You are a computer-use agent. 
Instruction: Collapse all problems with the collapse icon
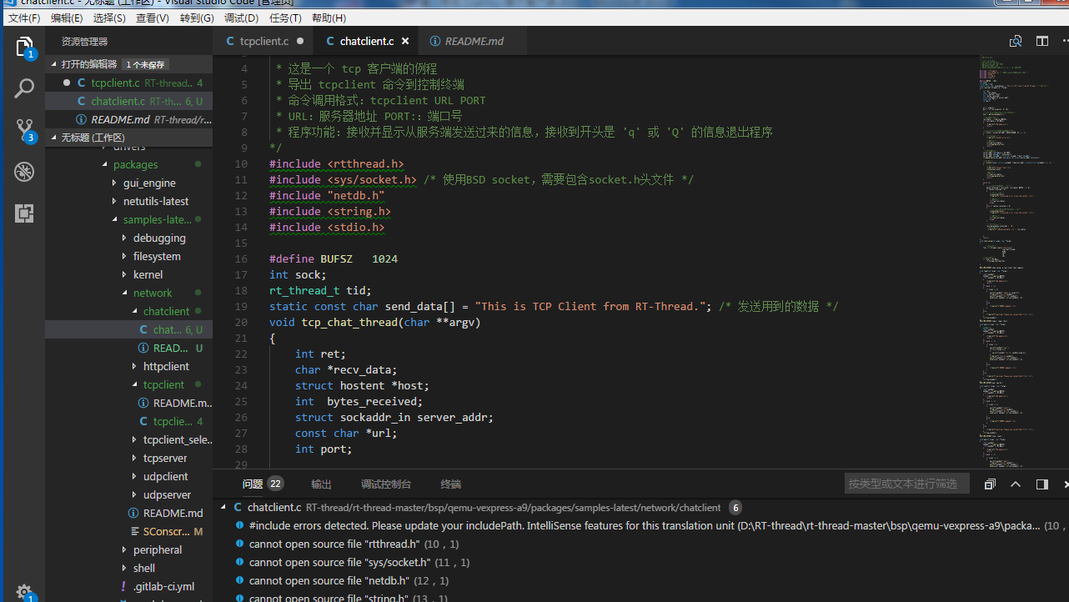click(x=990, y=484)
